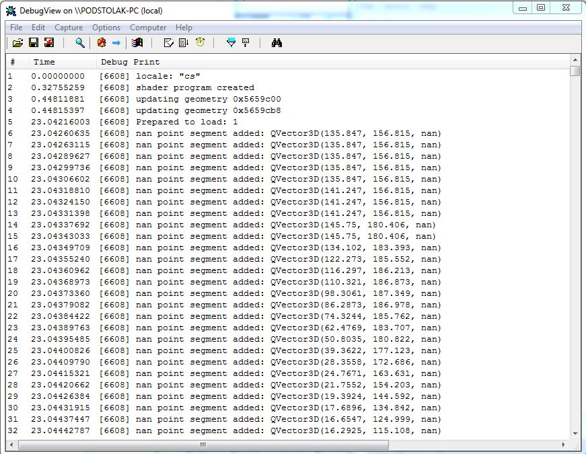
Task: Select row with QVector3D(134.102, 183.393, nan)
Action: (x=288, y=248)
